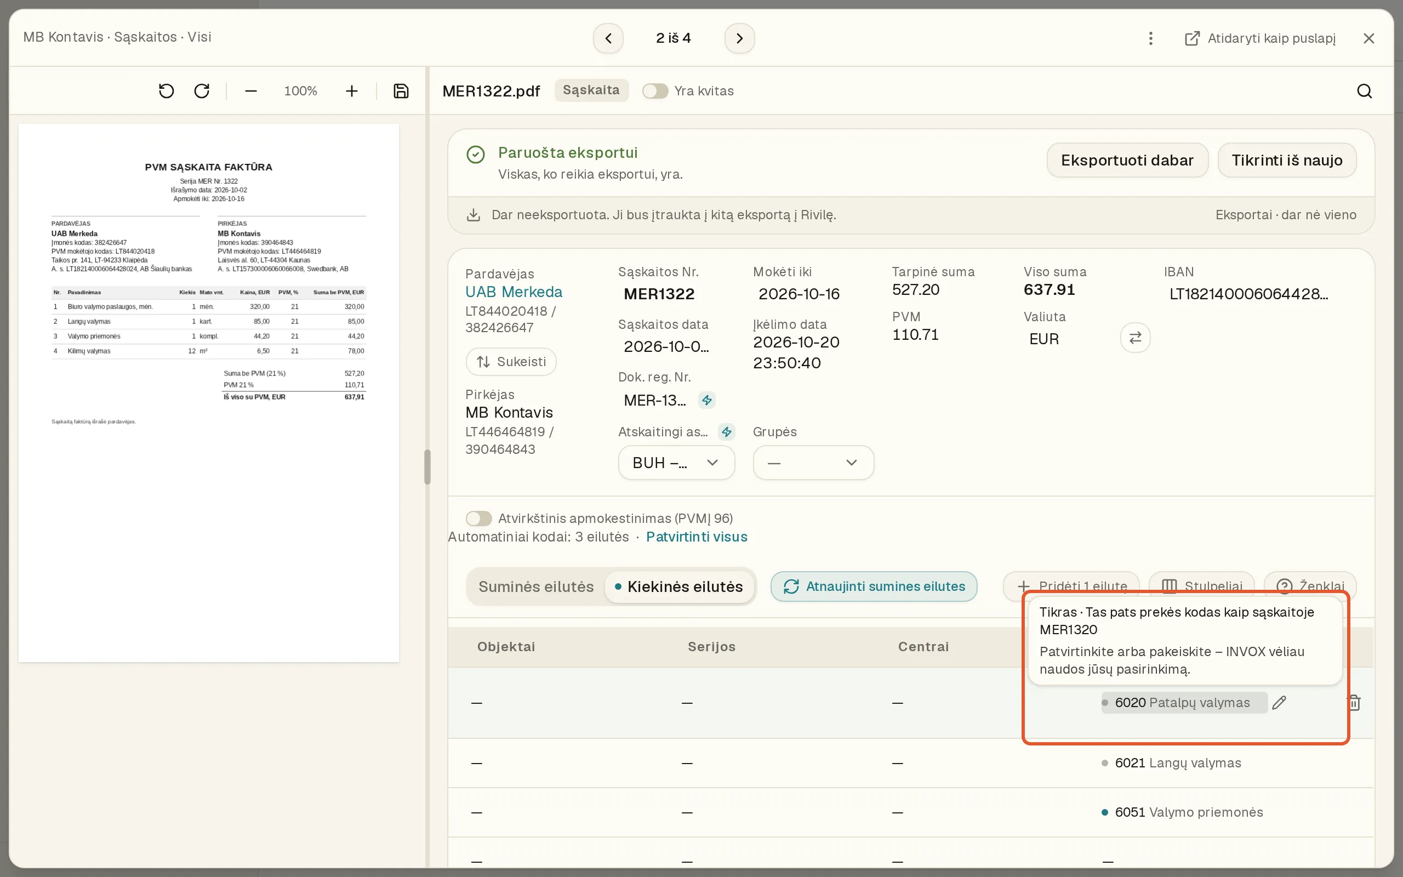Click lightning icon next to Dok. reg. Nr.
The height and width of the screenshot is (877, 1403).
pos(707,400)
